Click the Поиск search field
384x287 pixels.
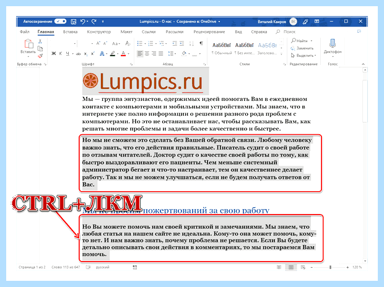coord(286,32)
